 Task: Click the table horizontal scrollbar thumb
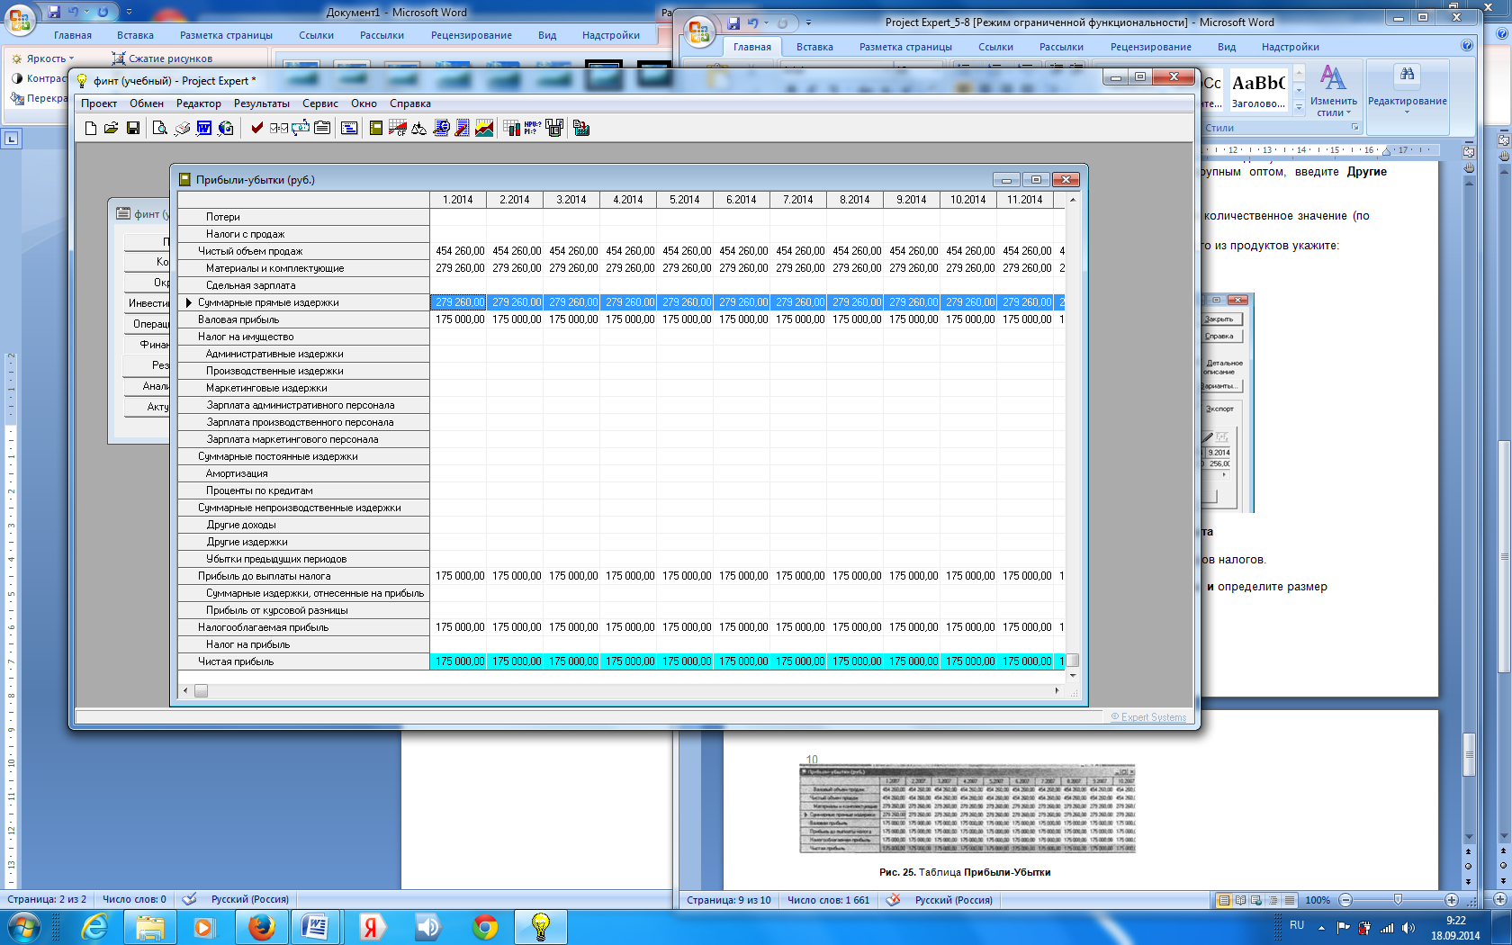(201, 691)
